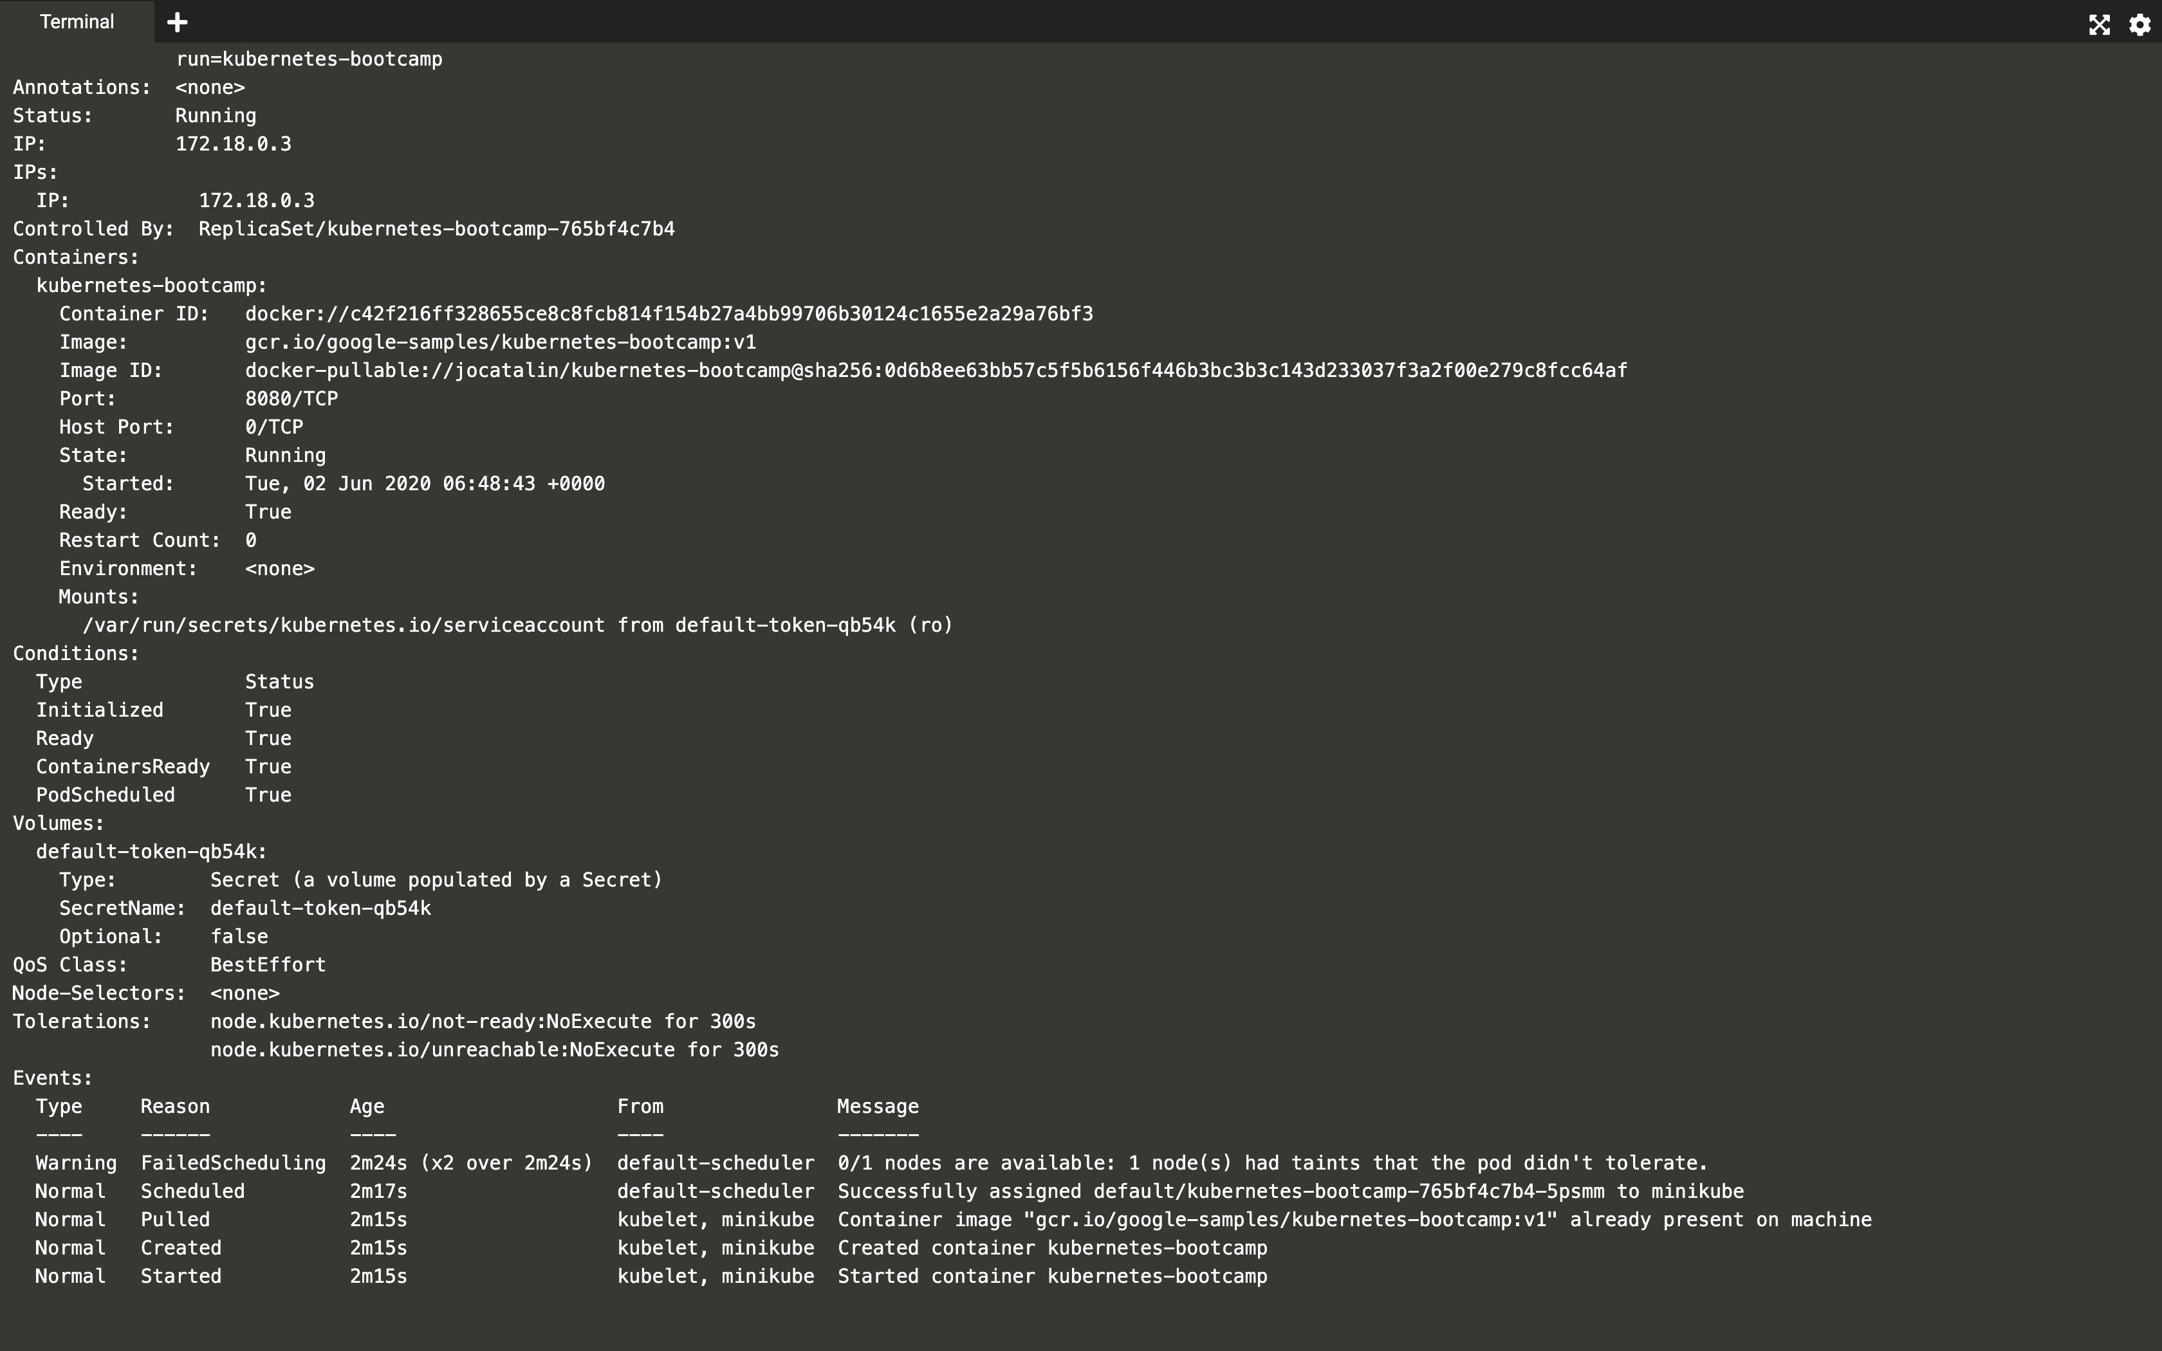The image size is (2162, 1351).
Task: Open terminal settings gear icon
Action: click(x=2139, y=24)
